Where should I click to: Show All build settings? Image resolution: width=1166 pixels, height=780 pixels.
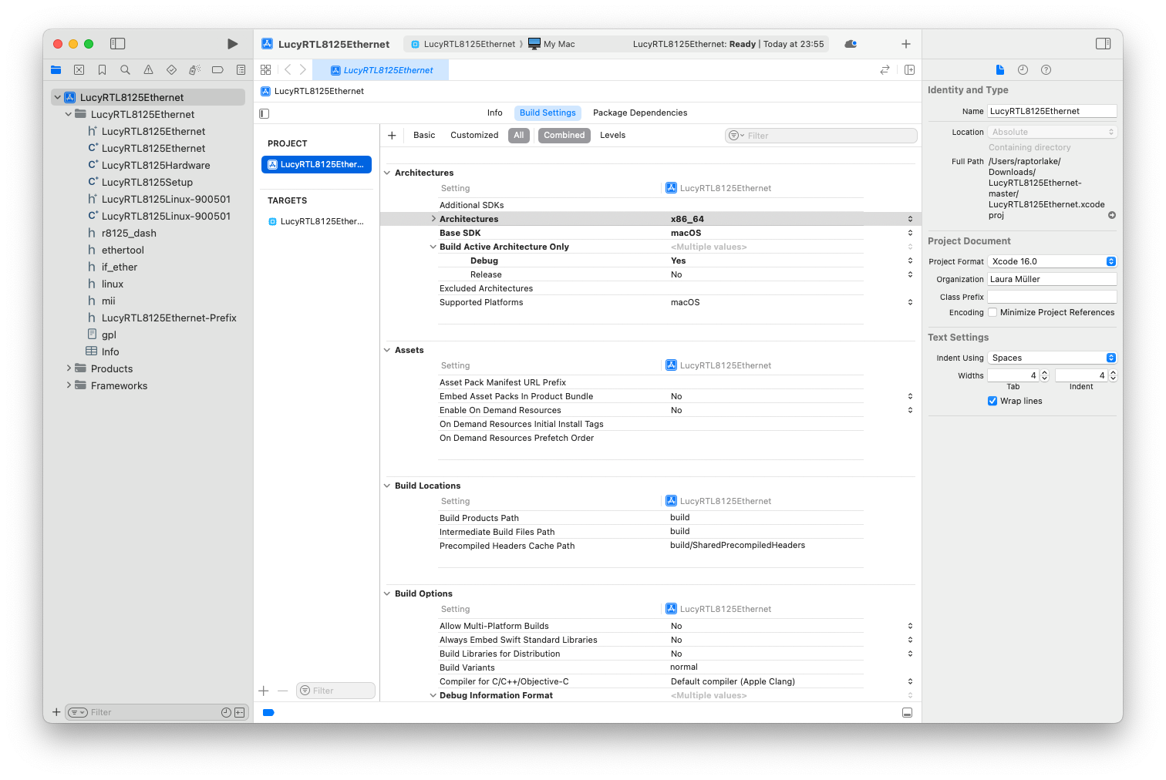[519, 136]
